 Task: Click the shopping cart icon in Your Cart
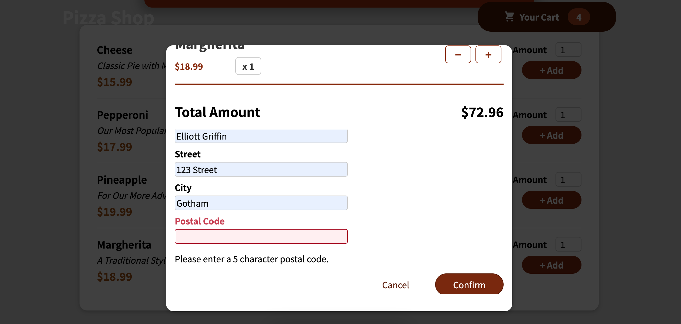coord(510,16)
